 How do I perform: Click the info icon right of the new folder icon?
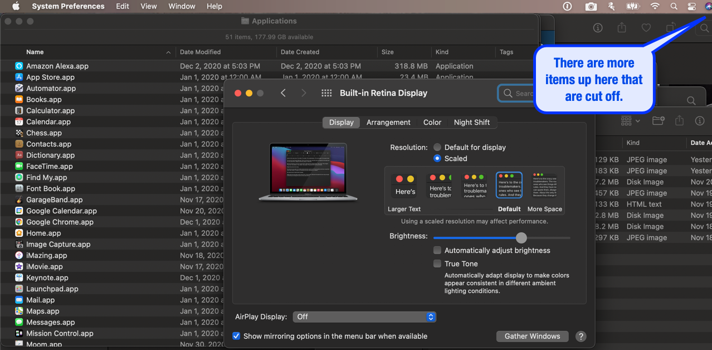[x=700, y=120]
